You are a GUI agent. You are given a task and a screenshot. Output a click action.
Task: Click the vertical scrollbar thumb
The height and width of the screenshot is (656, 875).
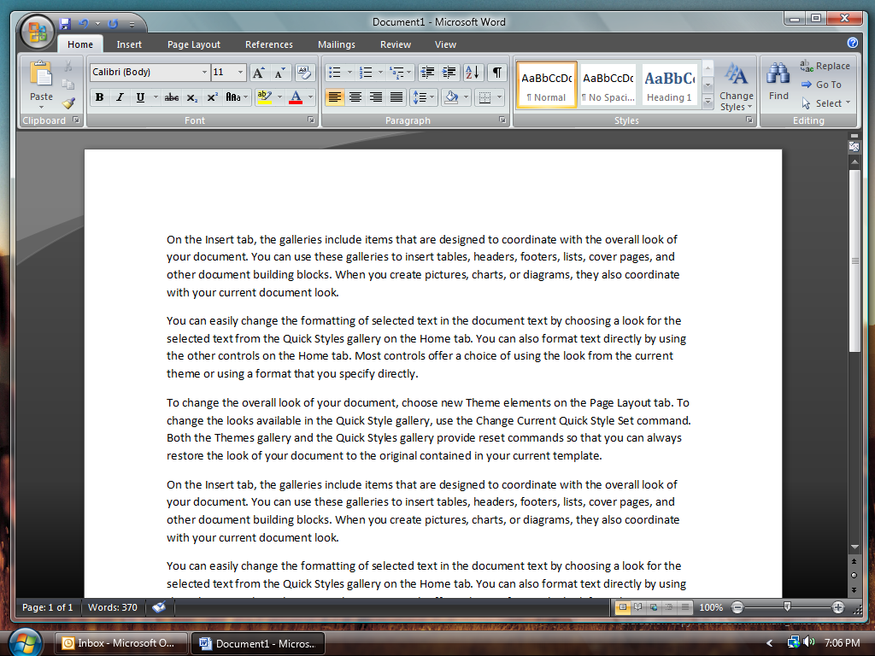[x=854, y=261]
